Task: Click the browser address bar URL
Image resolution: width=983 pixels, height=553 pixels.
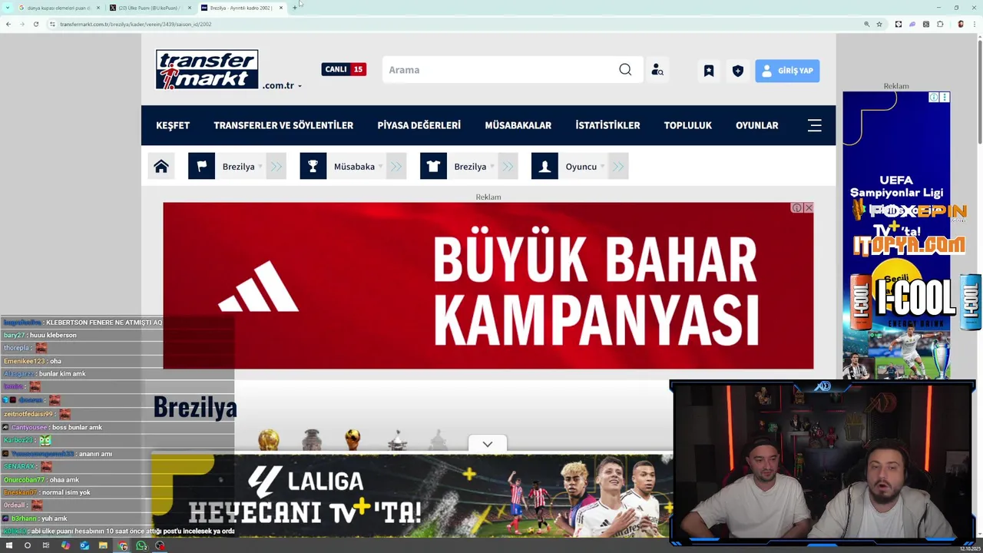Action: [x=136, y=24]
